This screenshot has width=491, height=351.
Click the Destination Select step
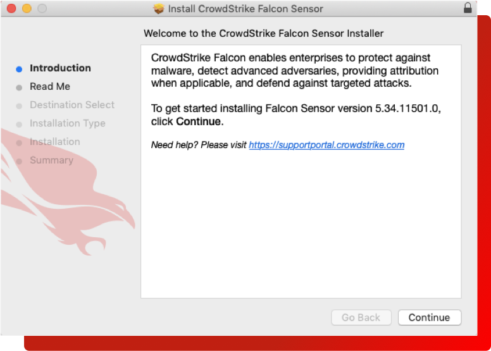(x=72, y=105)
